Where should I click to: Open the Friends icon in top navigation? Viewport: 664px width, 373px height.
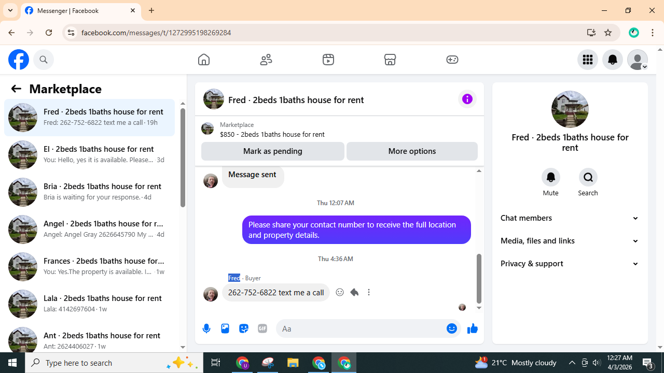point(266,60)
